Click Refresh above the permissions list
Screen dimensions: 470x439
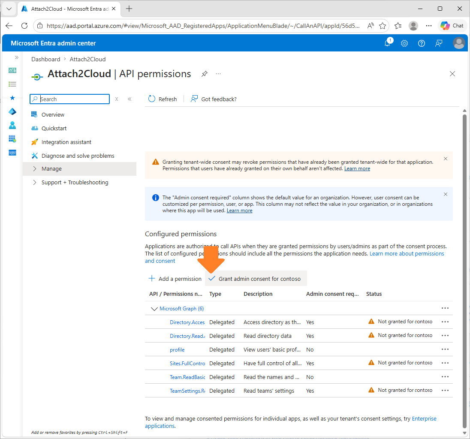pos(163,99)
